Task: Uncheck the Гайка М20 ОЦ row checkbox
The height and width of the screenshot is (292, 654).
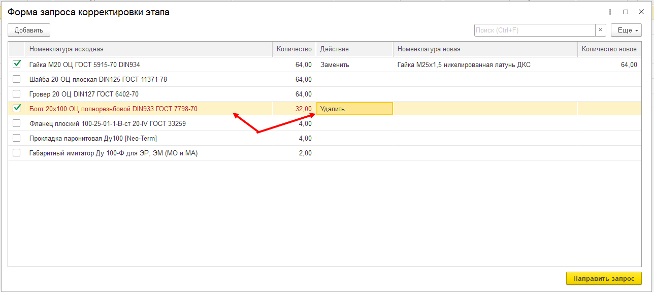Action: pos(17,64)
